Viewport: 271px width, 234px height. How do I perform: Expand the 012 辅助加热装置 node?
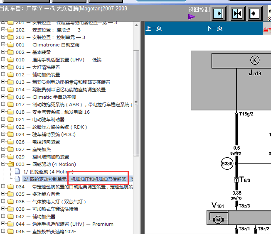pos(3,74)
